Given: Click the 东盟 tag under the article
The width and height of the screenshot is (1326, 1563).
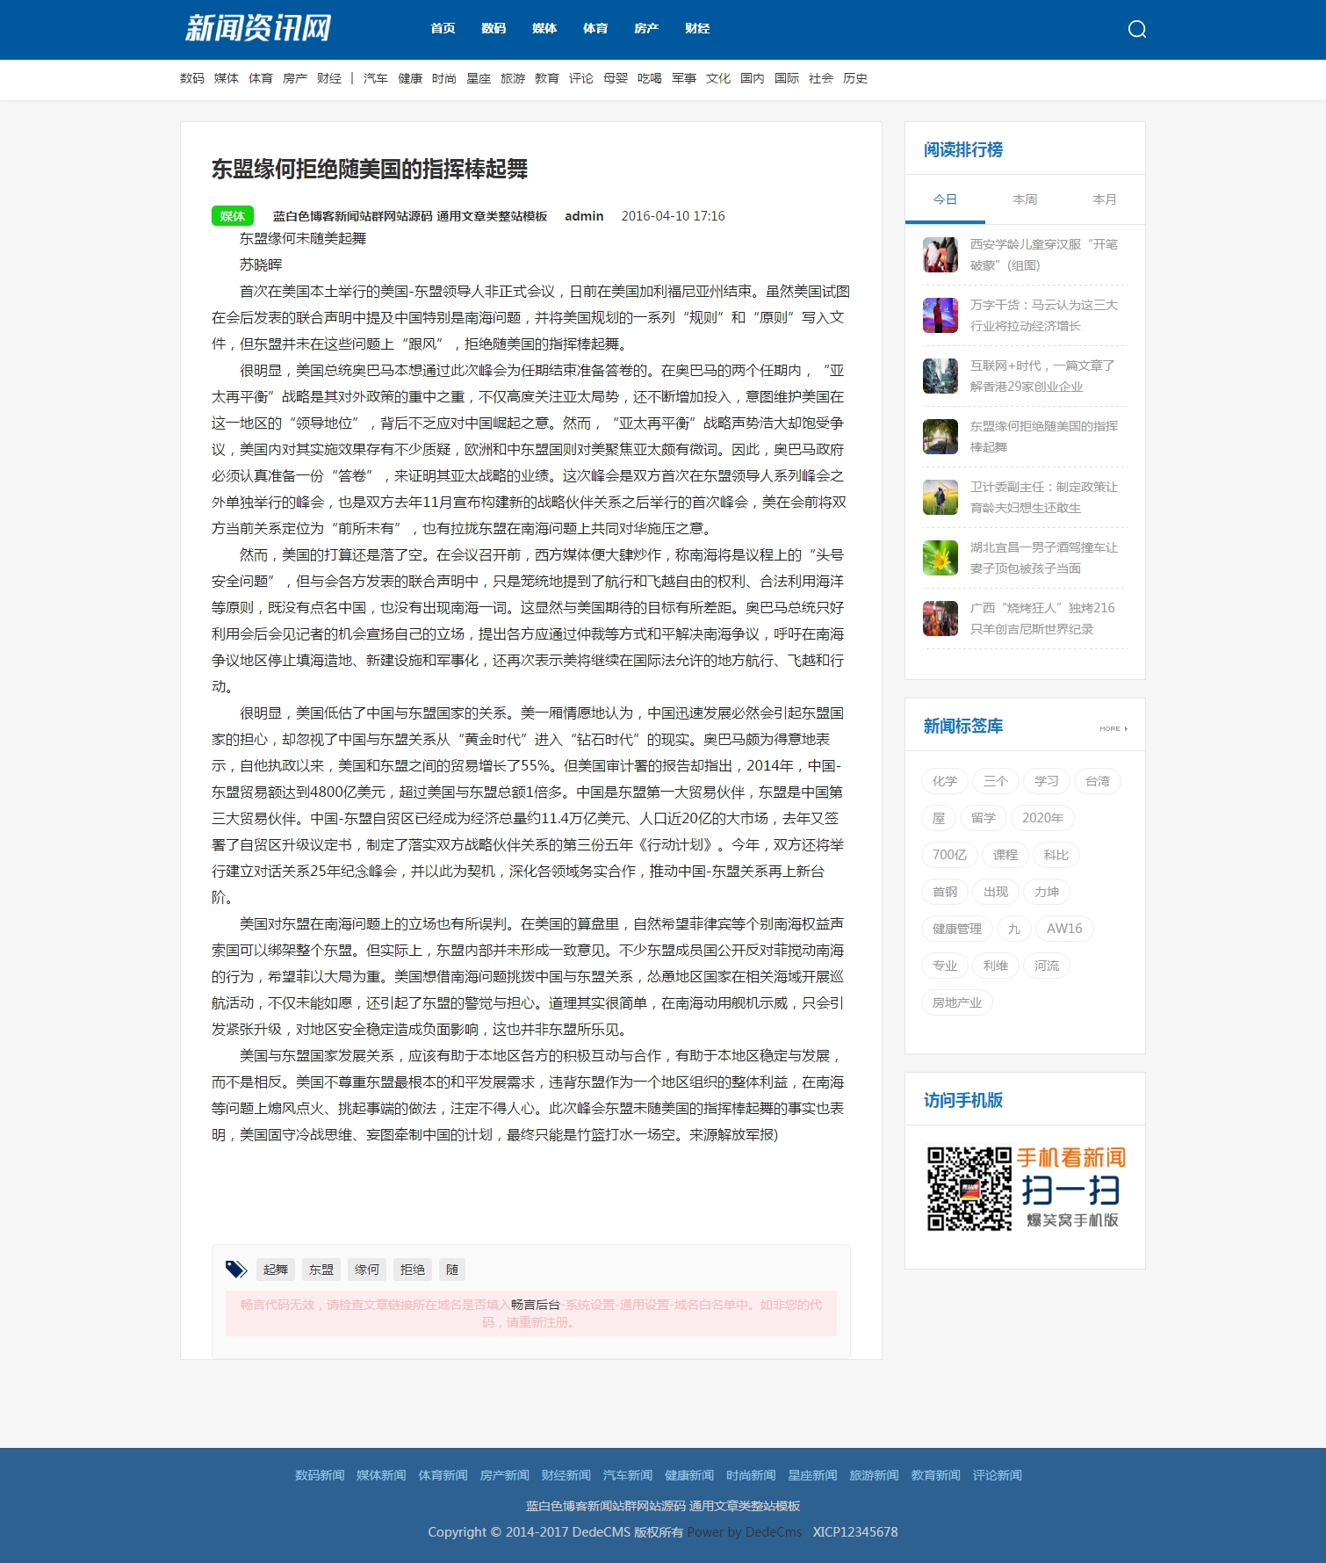Looking at the screenshot, I should (321, 1270).
